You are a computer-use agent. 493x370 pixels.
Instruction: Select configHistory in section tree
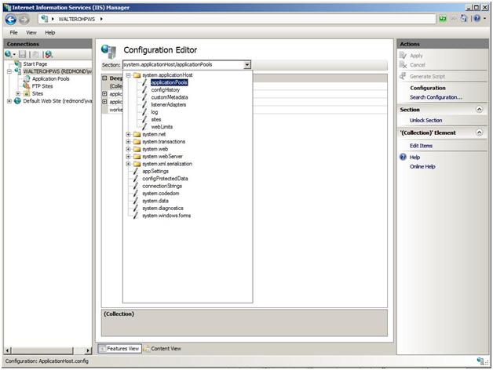point(166,90)
